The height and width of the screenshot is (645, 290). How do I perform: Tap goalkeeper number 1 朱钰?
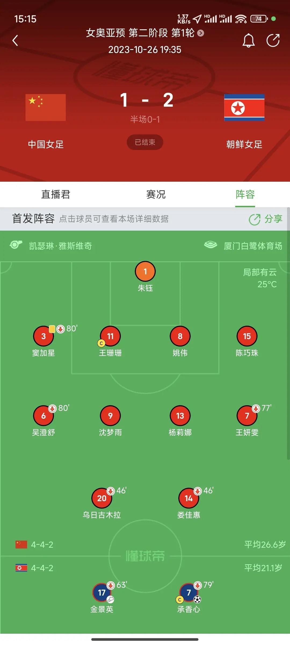145,272
